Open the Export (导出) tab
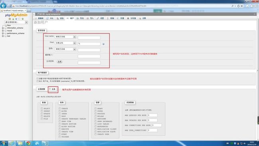This screenshot has width=259, height=146. point(80,18)
